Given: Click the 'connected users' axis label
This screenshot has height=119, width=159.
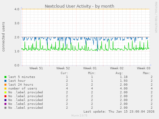Looking at the screenshot, I should [3, 37].
